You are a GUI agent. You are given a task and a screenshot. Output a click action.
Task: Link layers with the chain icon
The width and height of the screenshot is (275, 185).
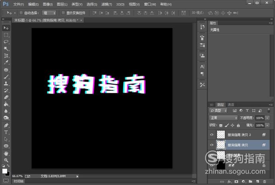point(222,181)
